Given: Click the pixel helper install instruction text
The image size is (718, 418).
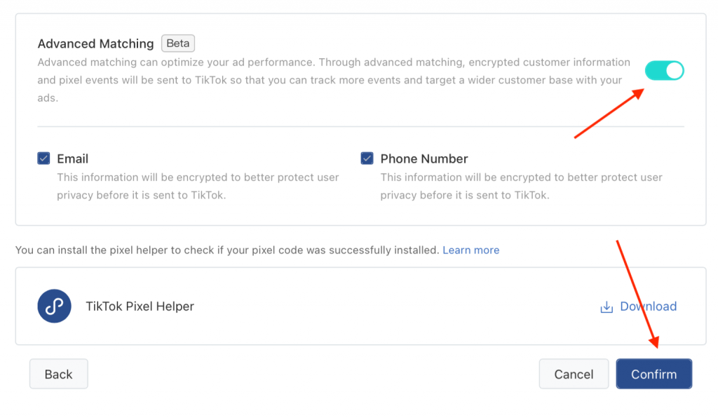Looking at the screenshot, I should (x=227, y=250).
